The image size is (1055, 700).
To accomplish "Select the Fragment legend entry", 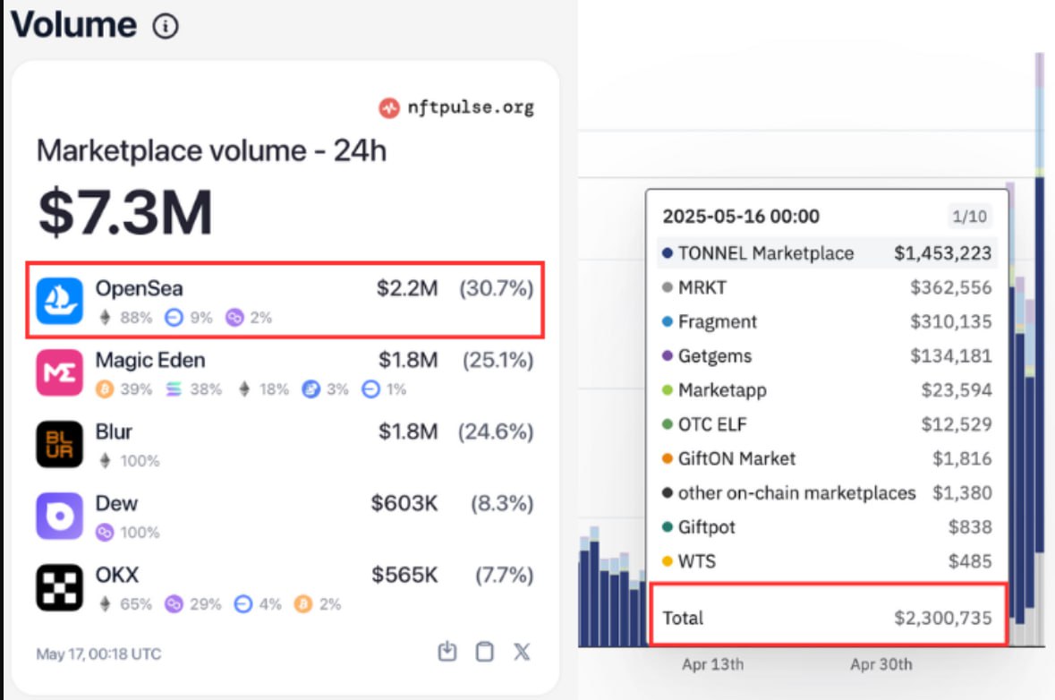I will pos(827,321).
